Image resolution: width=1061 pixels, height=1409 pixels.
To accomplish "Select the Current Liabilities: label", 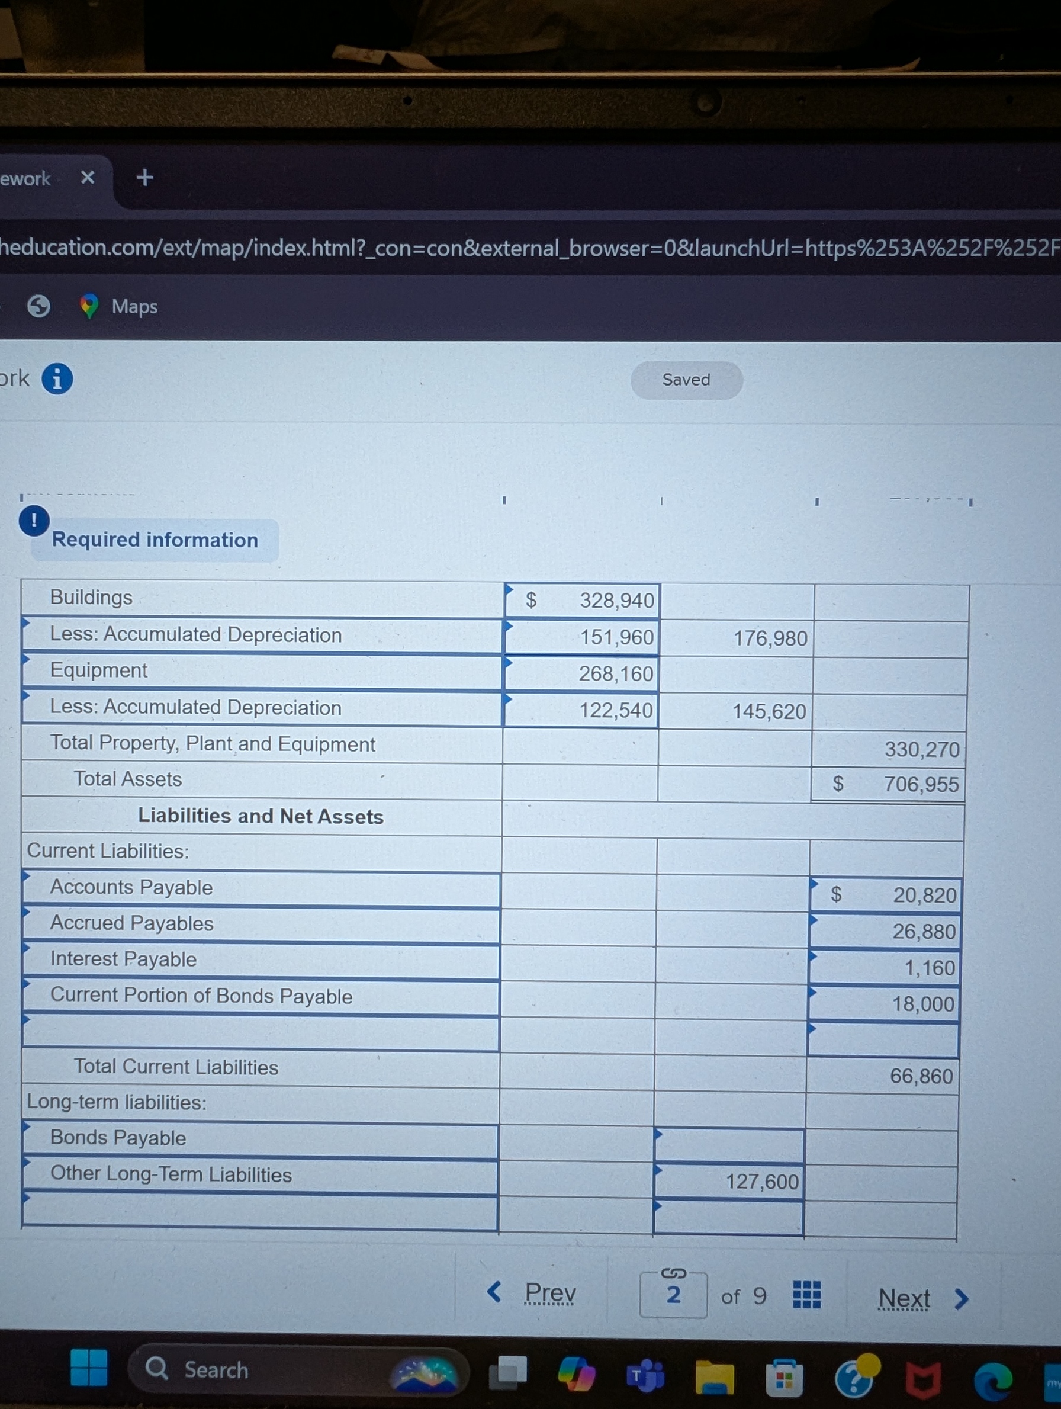I will pos(108,851).
